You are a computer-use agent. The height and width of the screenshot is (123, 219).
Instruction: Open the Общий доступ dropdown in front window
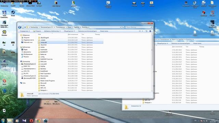(x=69, y=31)
